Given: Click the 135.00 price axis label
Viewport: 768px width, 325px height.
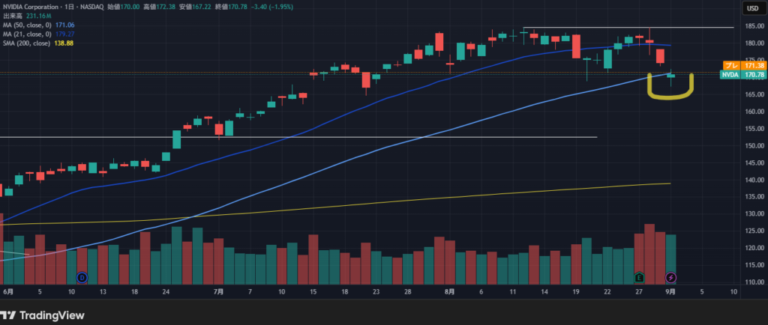Looking at the screenshot, I should tap(754, 197).
